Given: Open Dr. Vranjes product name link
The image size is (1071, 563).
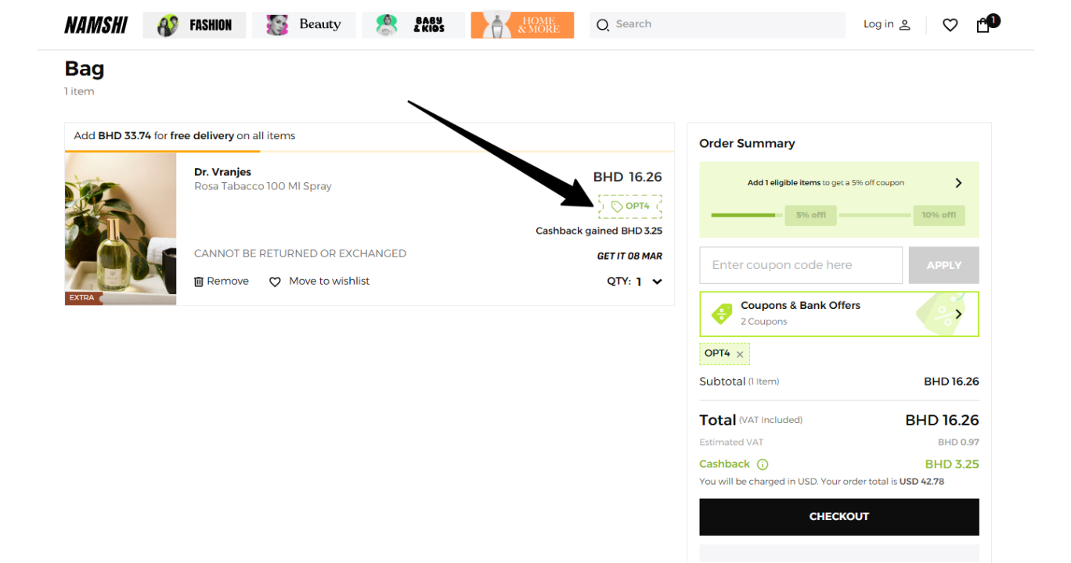Looking at the screenshot, I should (222, 172).
